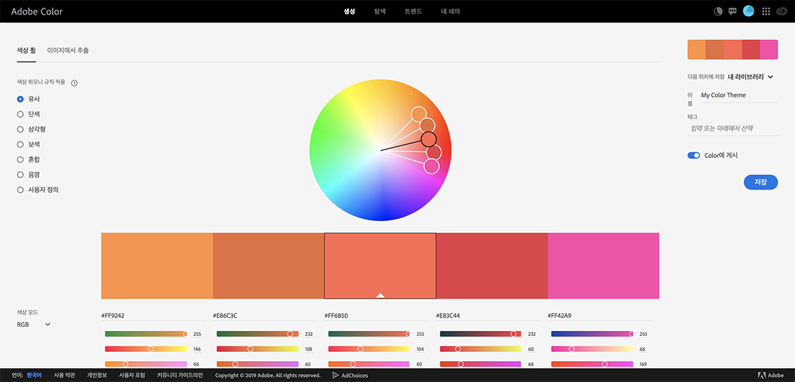Click the 146 green value of #FF9242
This screenshot has height=382, width=795.
pos(197,349)
